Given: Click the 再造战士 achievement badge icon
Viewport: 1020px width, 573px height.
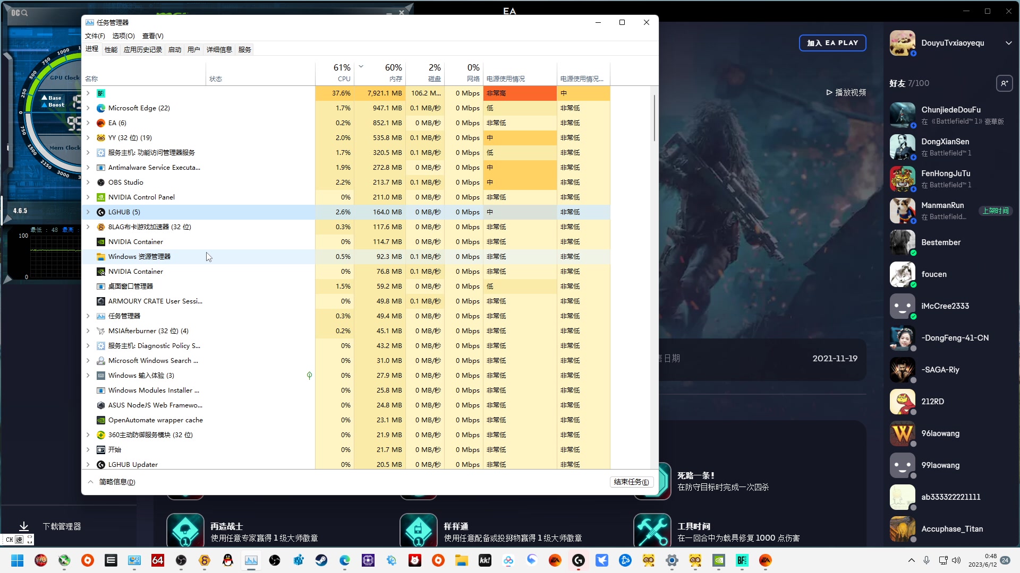Looking at the screenshot, I should pos(185,531).
